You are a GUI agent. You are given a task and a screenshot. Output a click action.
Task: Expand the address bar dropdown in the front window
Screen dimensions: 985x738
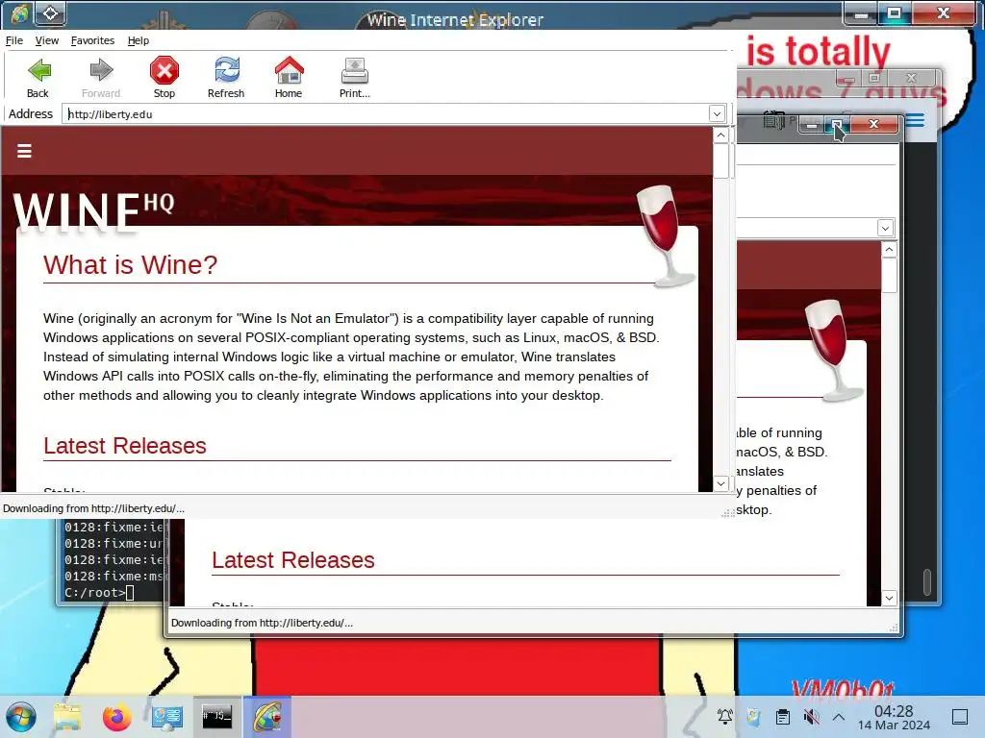[x=717, y=114]
